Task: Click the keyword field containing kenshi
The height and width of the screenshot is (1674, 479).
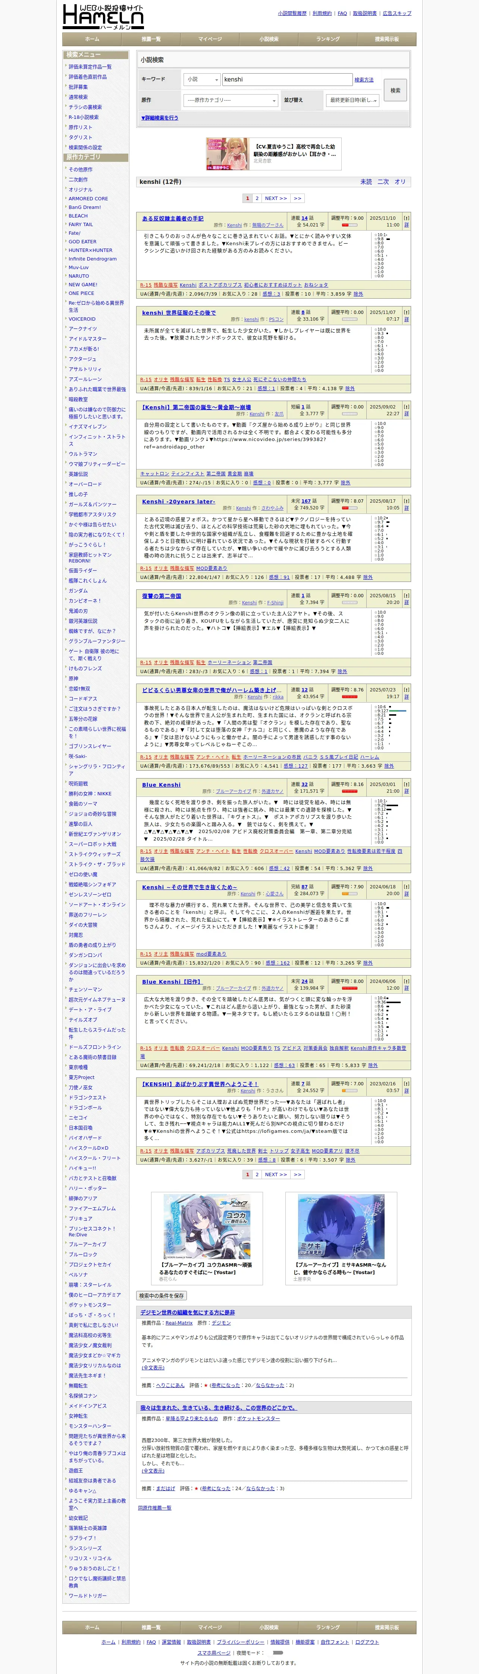Action: point(287,79)
